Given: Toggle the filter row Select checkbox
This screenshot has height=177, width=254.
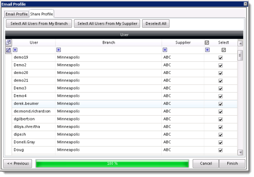Looking at the screenshot, I should (224, 50).
